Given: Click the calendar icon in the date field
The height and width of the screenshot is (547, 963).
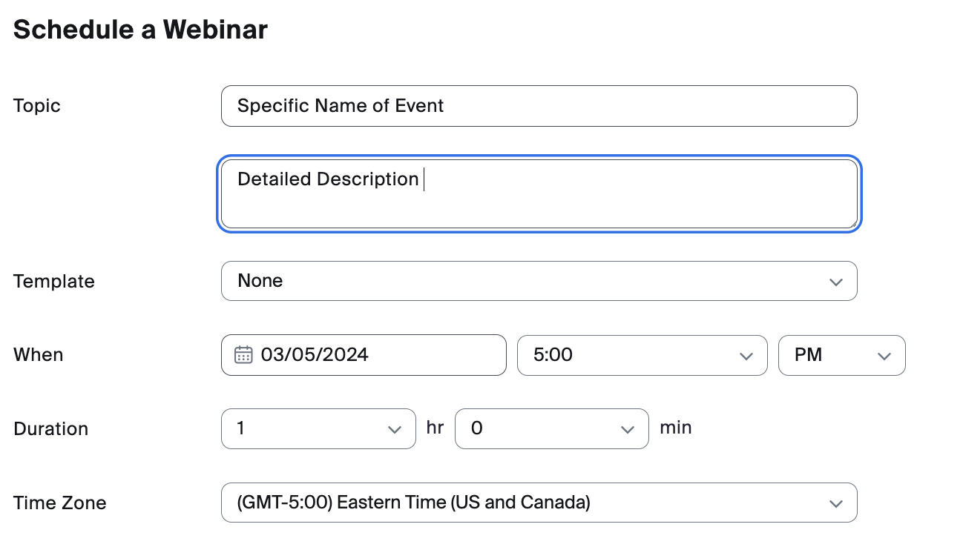Looking at the screenshot, I should click(243, 355).
